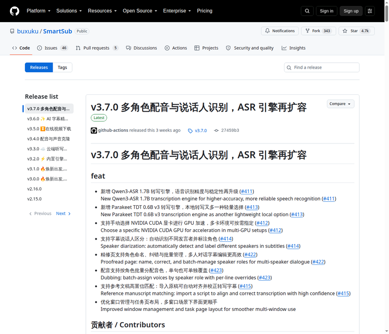389x334 pixels.
Task: Open the Pricing page
Action: (x=205, y=11)
